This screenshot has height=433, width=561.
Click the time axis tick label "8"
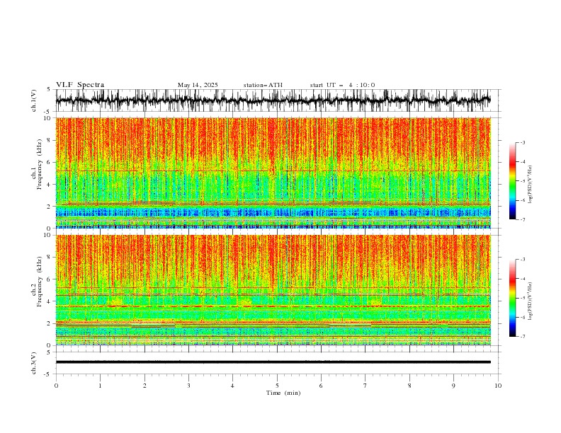409,386
